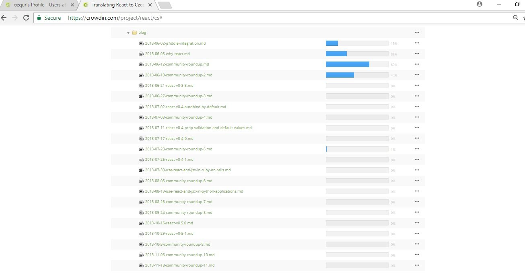Open options for 2013-06-19-community-roundup-2.md

tap(417, 75)
